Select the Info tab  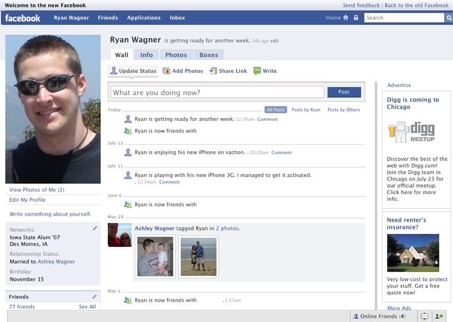click(147, 54)
